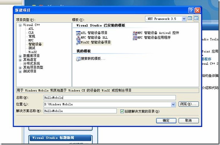Select the ATL 智能设备项目 template icon

pyautogui.click(x=78, y=33)
